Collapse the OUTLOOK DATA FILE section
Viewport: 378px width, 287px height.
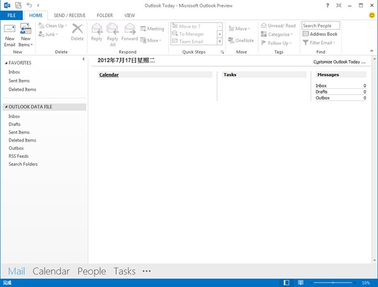click(6, 106)
